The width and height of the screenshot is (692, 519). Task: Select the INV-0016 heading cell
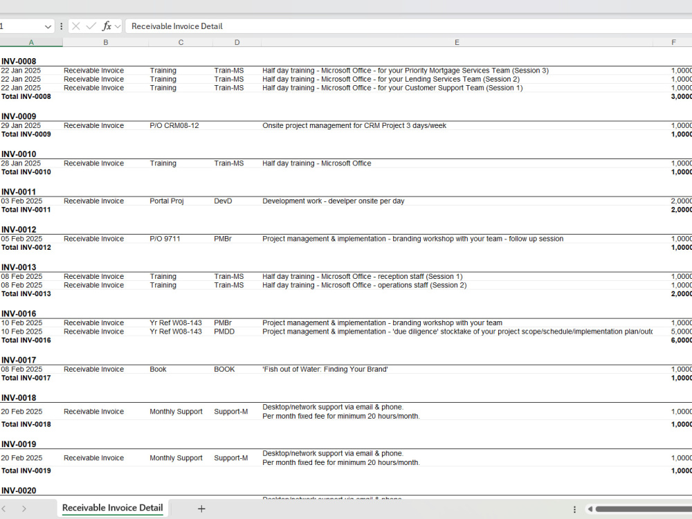pos(19,313)
